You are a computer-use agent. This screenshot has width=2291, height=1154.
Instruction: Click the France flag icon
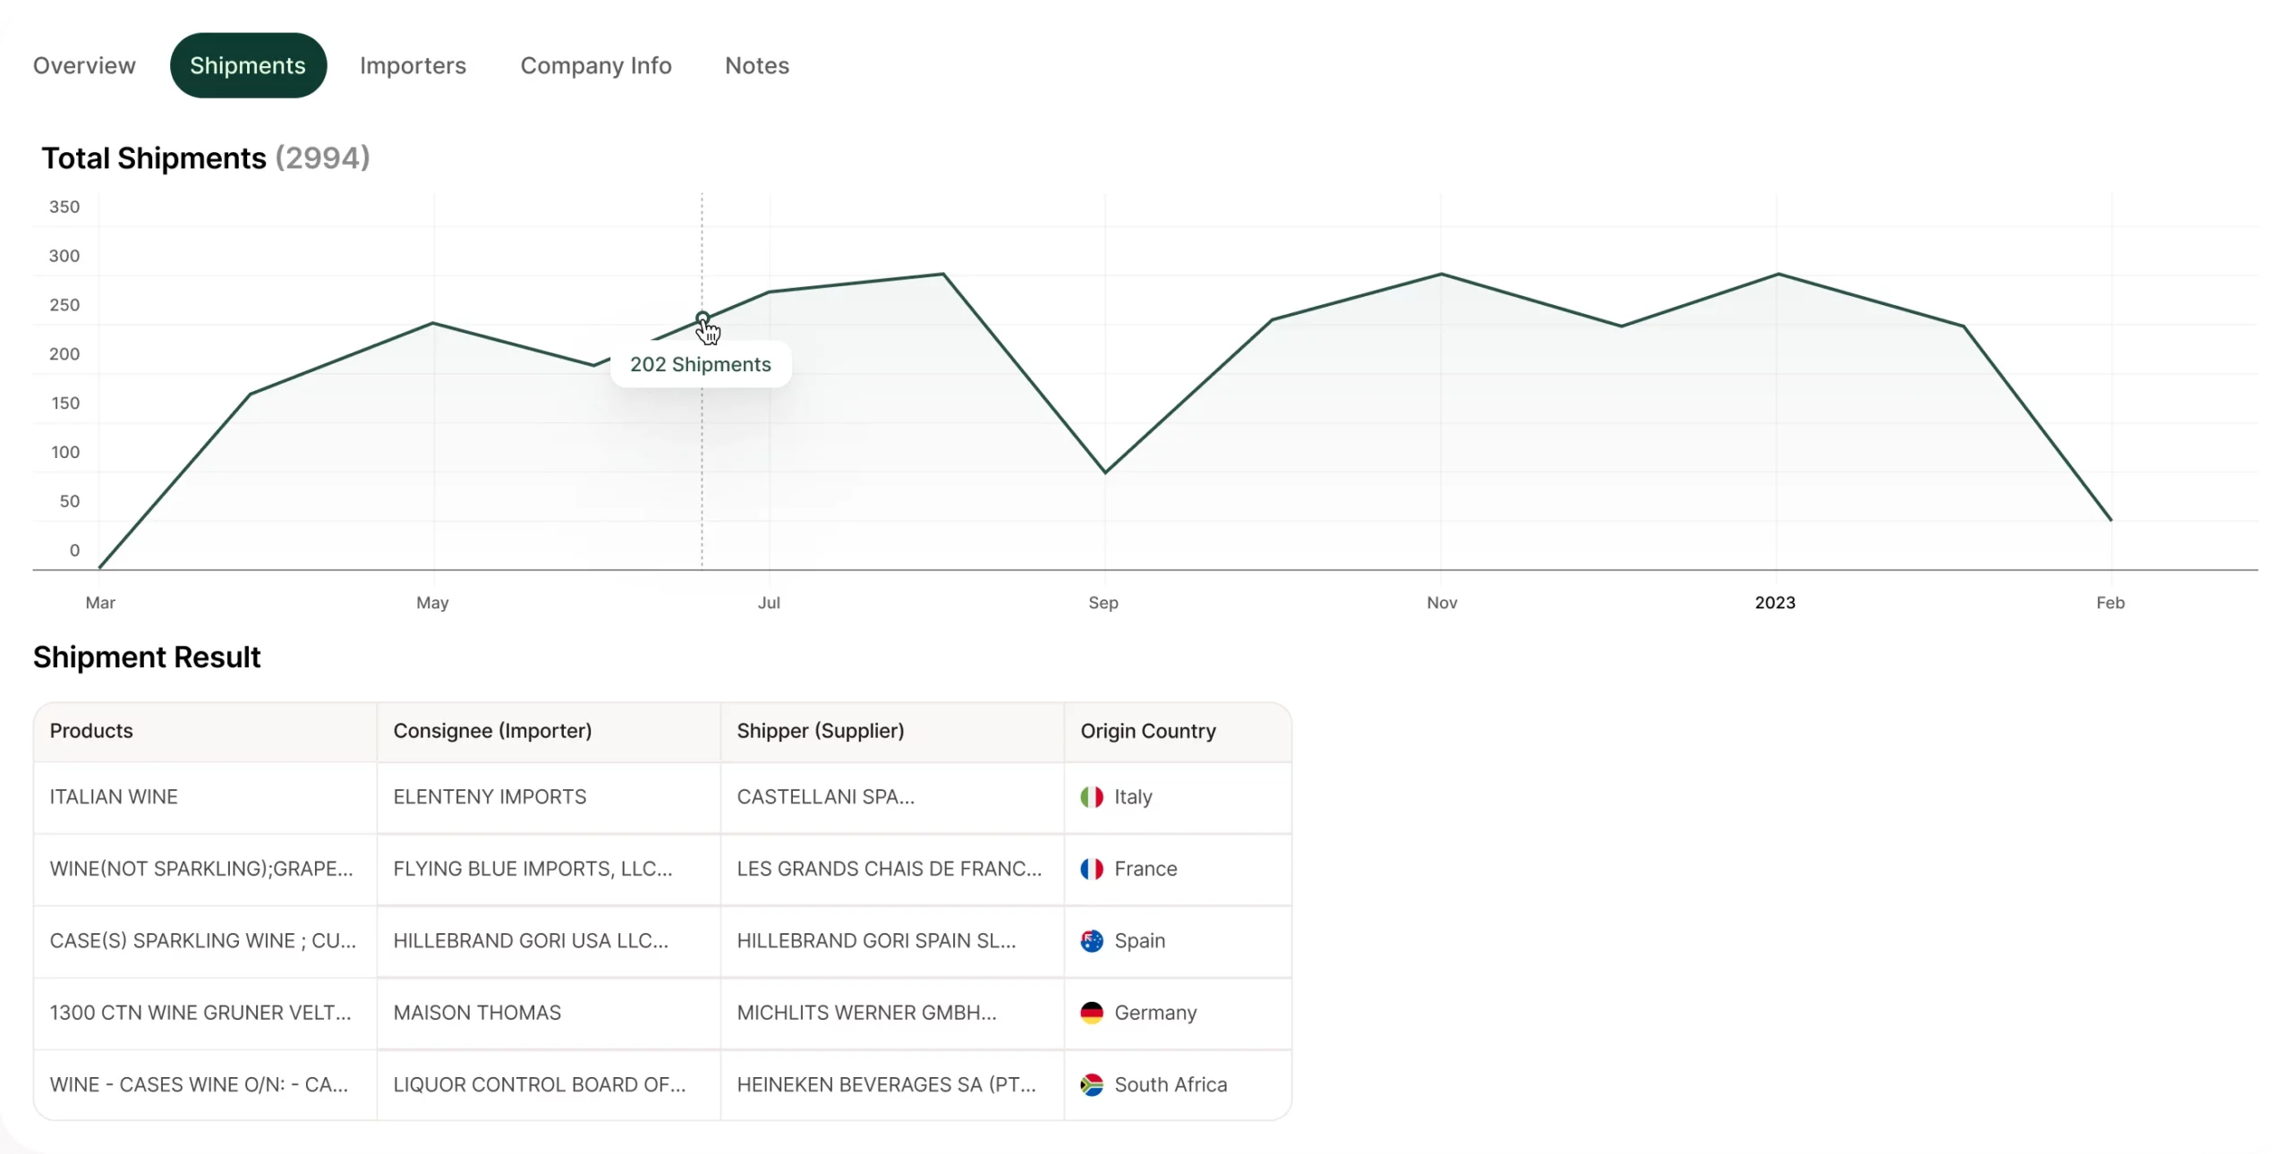[x=1091, y=869]
